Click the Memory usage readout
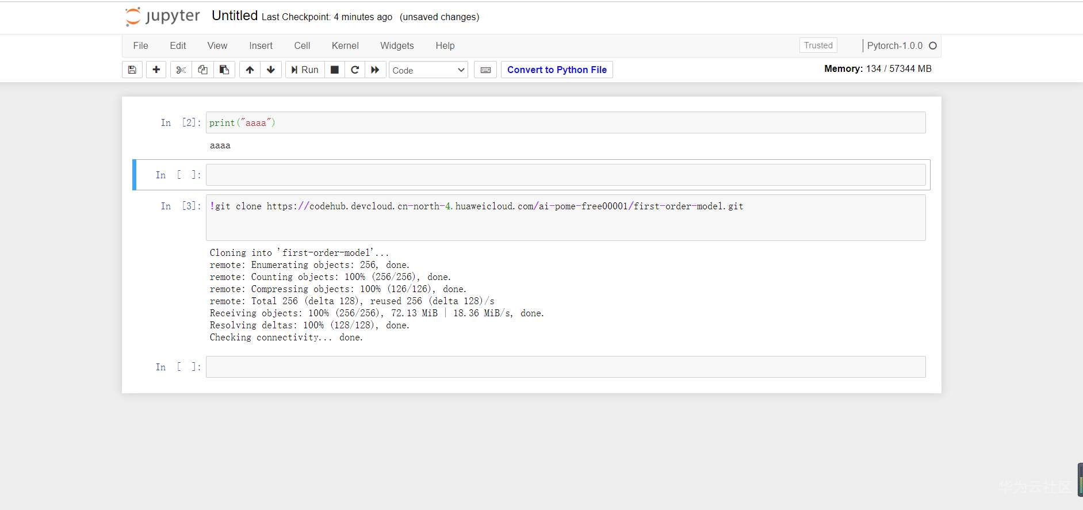The height and width of the screenshot is (510, 1083). tap(878, 68)
